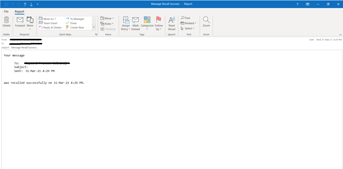
Task: Click the Next Item down arrow
Action: 31,4
